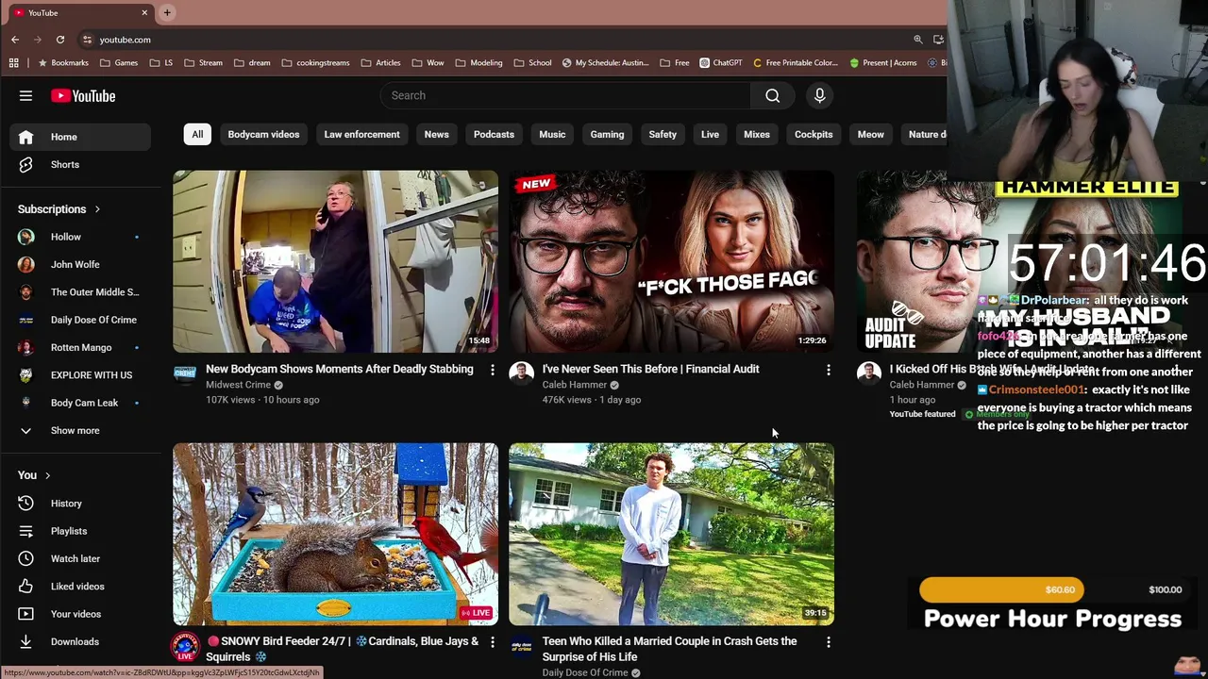Open Caleb Hammer channel link under Financial Audit
The width and height of the screenshot is (1208, 679).
pyautogui.click(x=574, y=385)
